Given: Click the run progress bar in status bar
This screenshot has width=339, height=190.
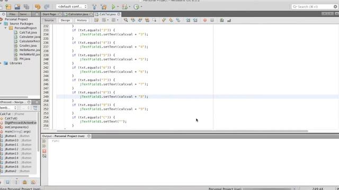Looking at the screenshot, I should pyautogui.click(x=267, y=189).
